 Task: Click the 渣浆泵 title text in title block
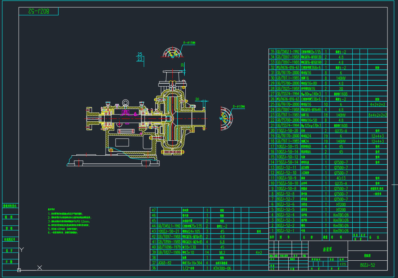coord(328,249)
